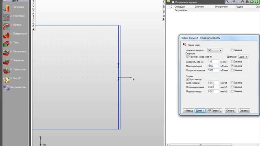Viewport: 260px width, 146px height.
Task: Open step 8 Траектории icon
Action: tap(6, 71)
